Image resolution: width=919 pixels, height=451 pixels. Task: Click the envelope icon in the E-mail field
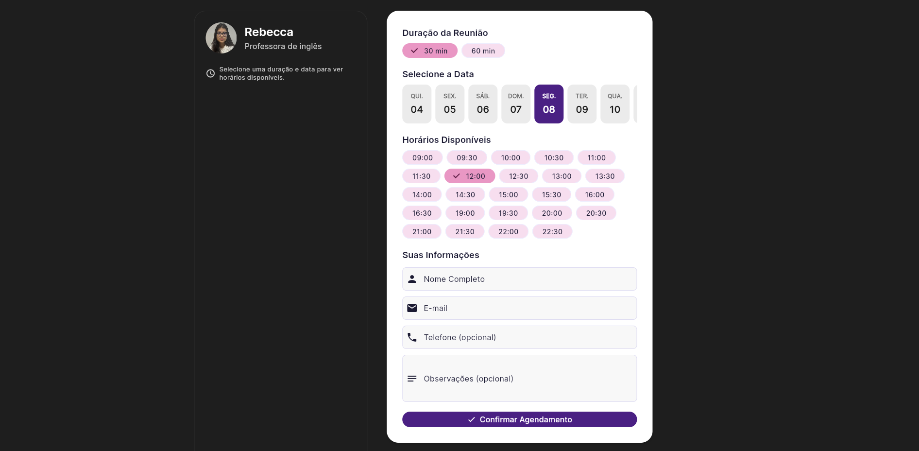click(x=412, y=308)
